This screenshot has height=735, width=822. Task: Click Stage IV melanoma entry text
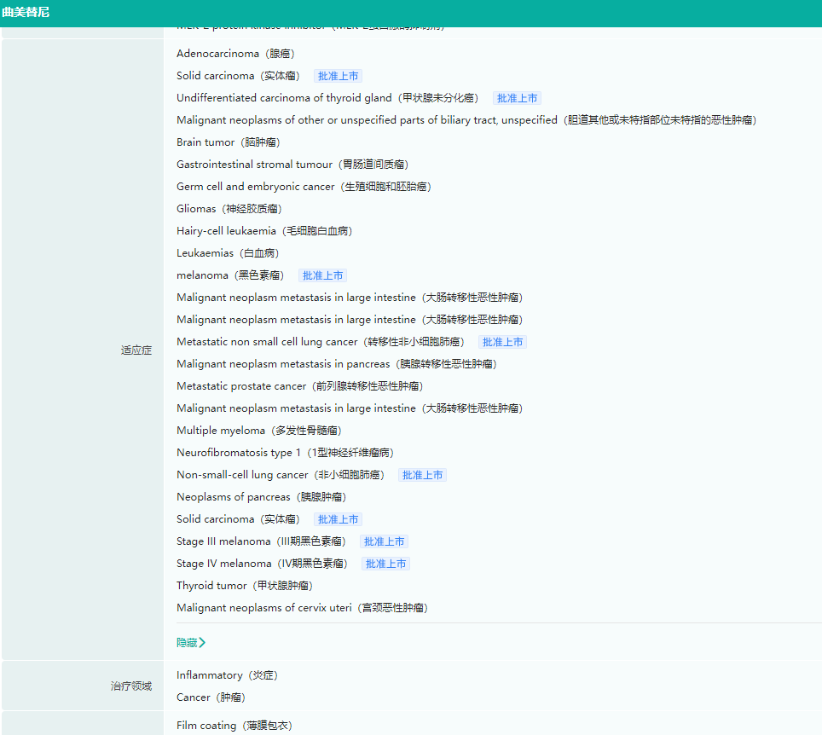(262, 564)
